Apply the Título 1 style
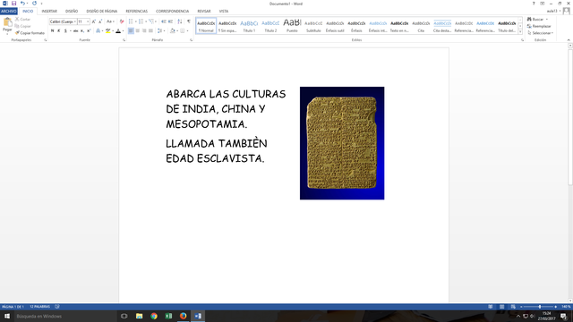Screen dimensions: 573x322 click(x=249, y=26)
